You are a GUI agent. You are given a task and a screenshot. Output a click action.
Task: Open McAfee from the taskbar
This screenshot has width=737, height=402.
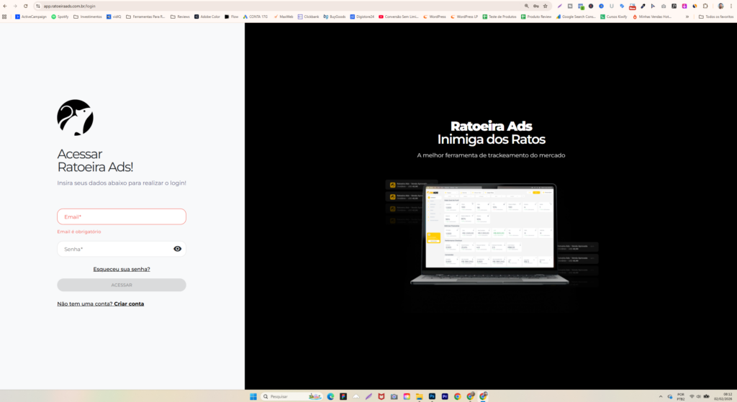pos(381,396)
